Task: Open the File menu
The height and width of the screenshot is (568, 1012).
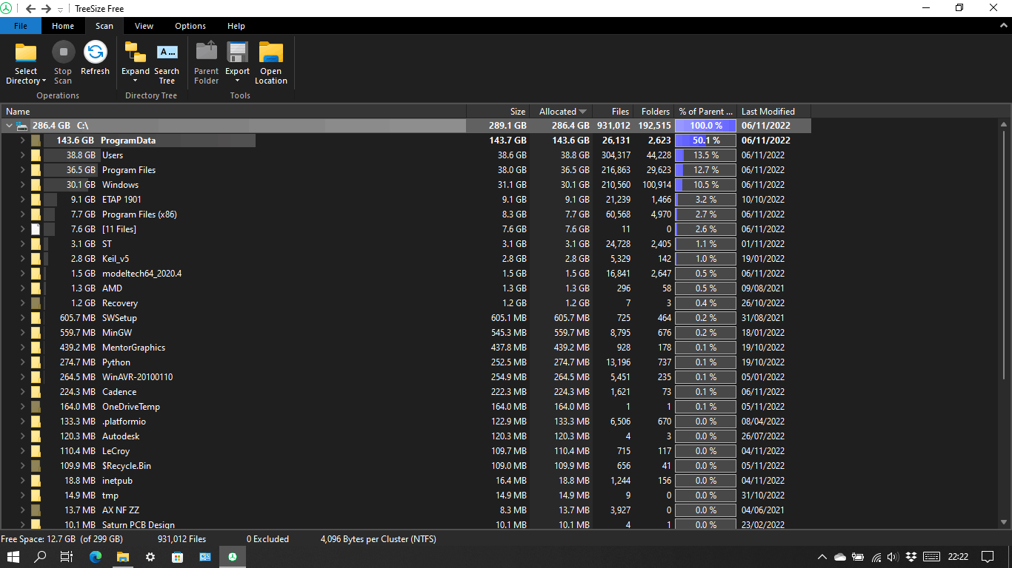Action: point(21,26)
